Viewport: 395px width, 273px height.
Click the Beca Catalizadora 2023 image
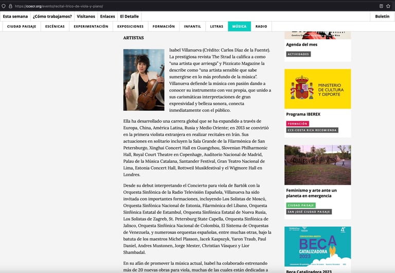click(x=318, y=247)
